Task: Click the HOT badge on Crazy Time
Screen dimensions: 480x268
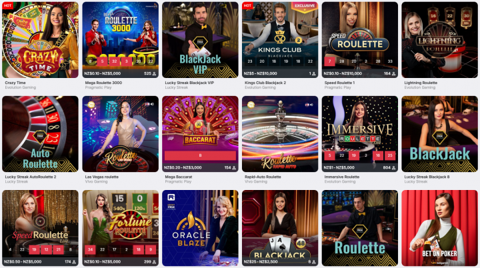Action: (x=7, y=5)
